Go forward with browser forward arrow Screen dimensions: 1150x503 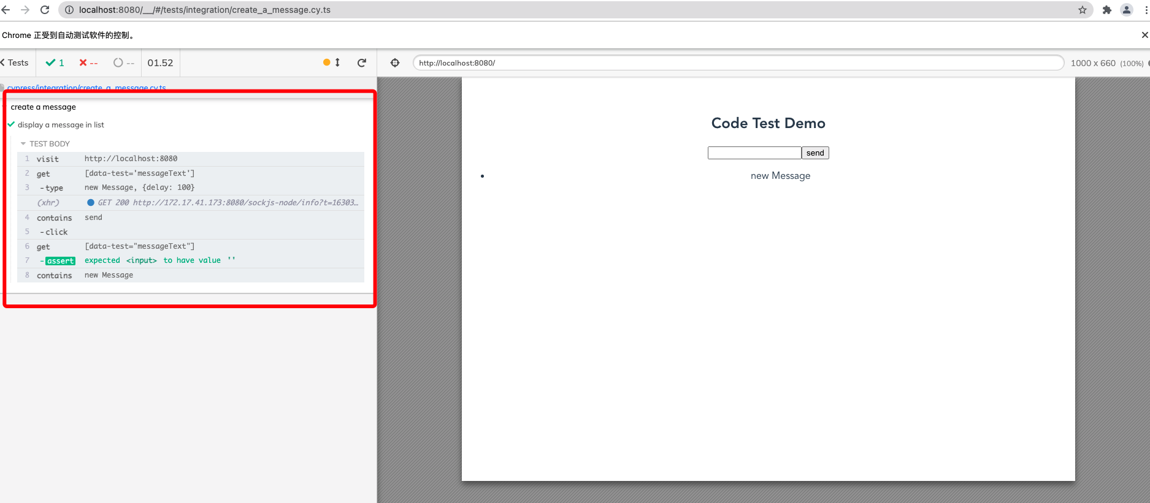coord(25,10)
